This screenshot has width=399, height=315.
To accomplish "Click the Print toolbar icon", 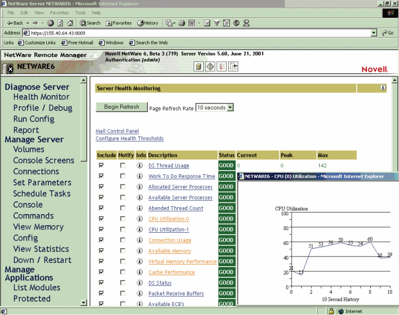I will tap(182, 23).
